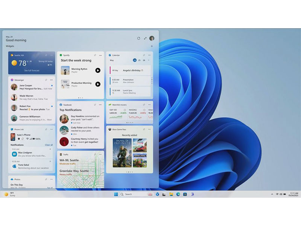Dismiss Max Lindgren notification

[x=50, y=149]
